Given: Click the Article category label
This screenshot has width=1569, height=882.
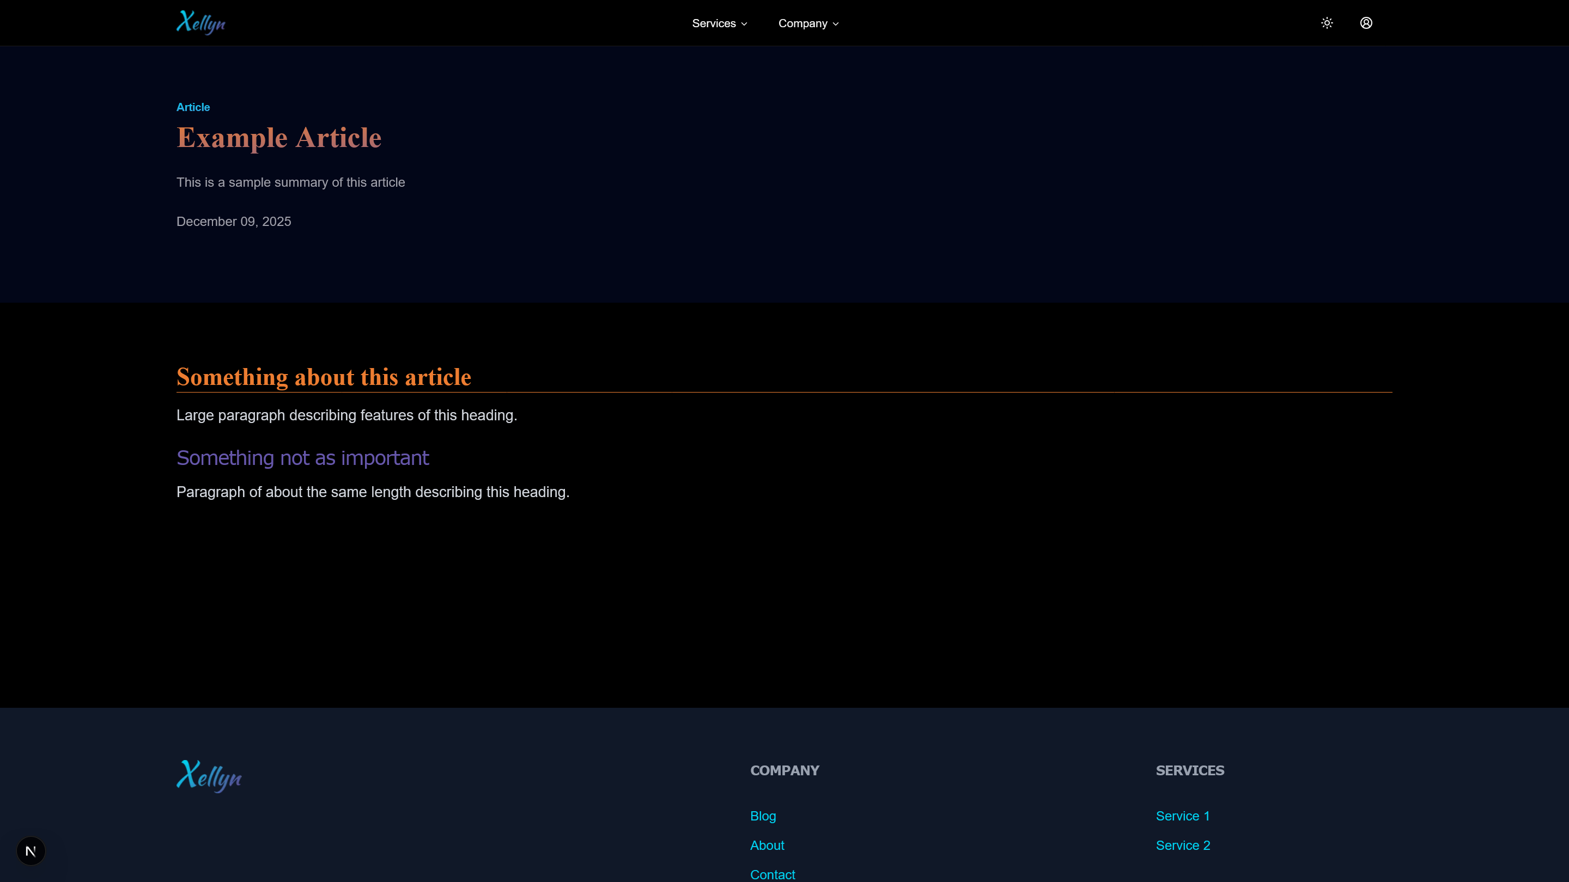Looking at the screenshot, I should 193,107.
